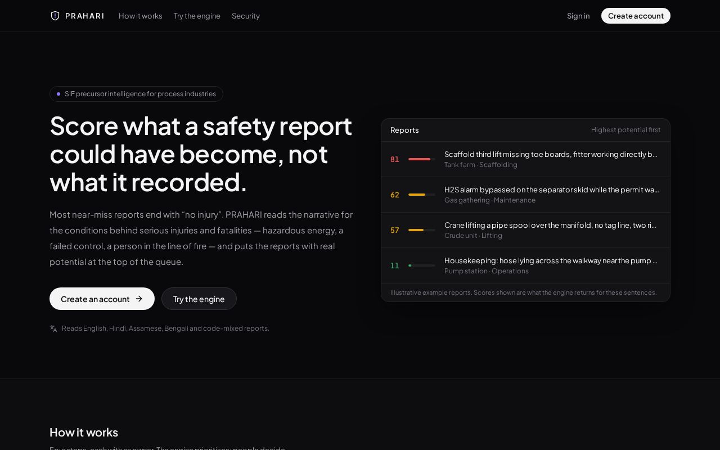Click the green score bar for score 11

pyautogui.click(x=422, y=265)
